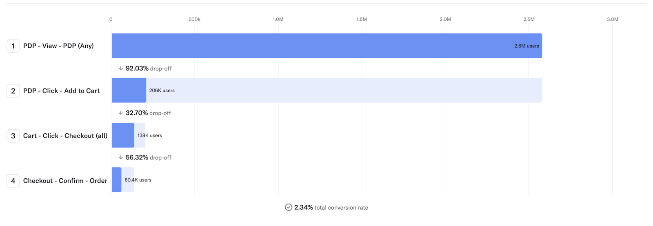Click the dark blue 138K users bar
Viewport: 653px width, 226px height.
123,135
